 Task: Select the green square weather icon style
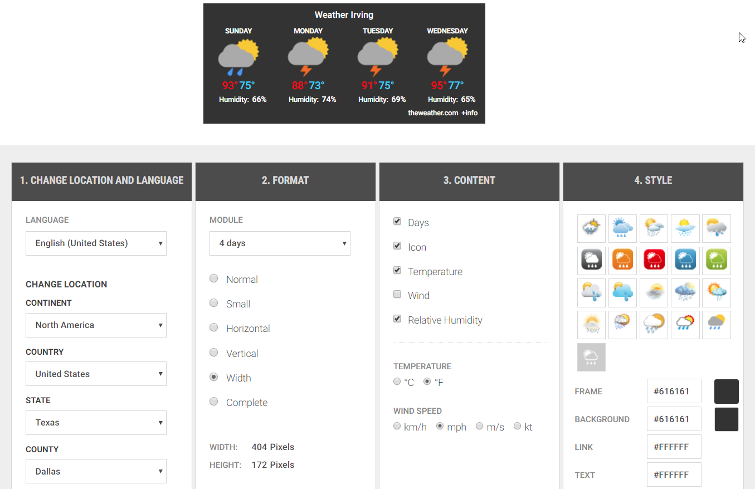716,261
